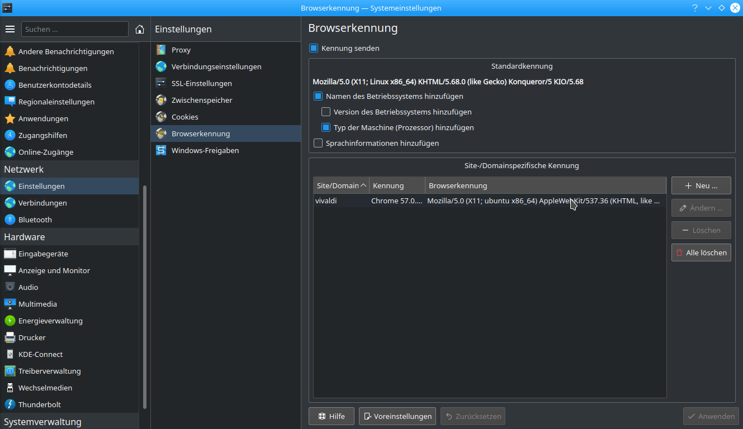Click the Eingabegeräte keyboard icon
The width and height of the screenshot is (743, 429).
click(10, 254)
